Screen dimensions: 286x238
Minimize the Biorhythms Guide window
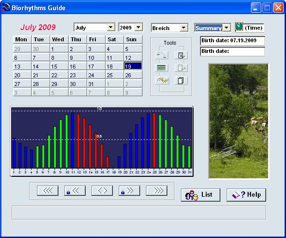pos(256,8)
